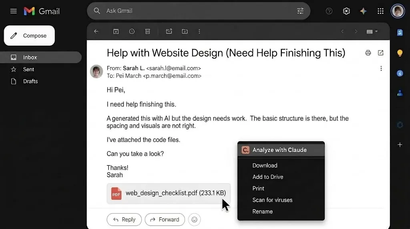Open the Google apps grid
The height and width of the screenshot is (229, 410).
380,11
